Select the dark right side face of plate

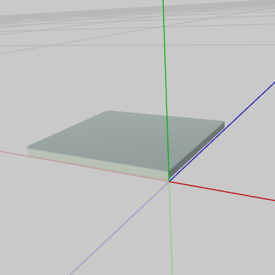coord(197,151)
